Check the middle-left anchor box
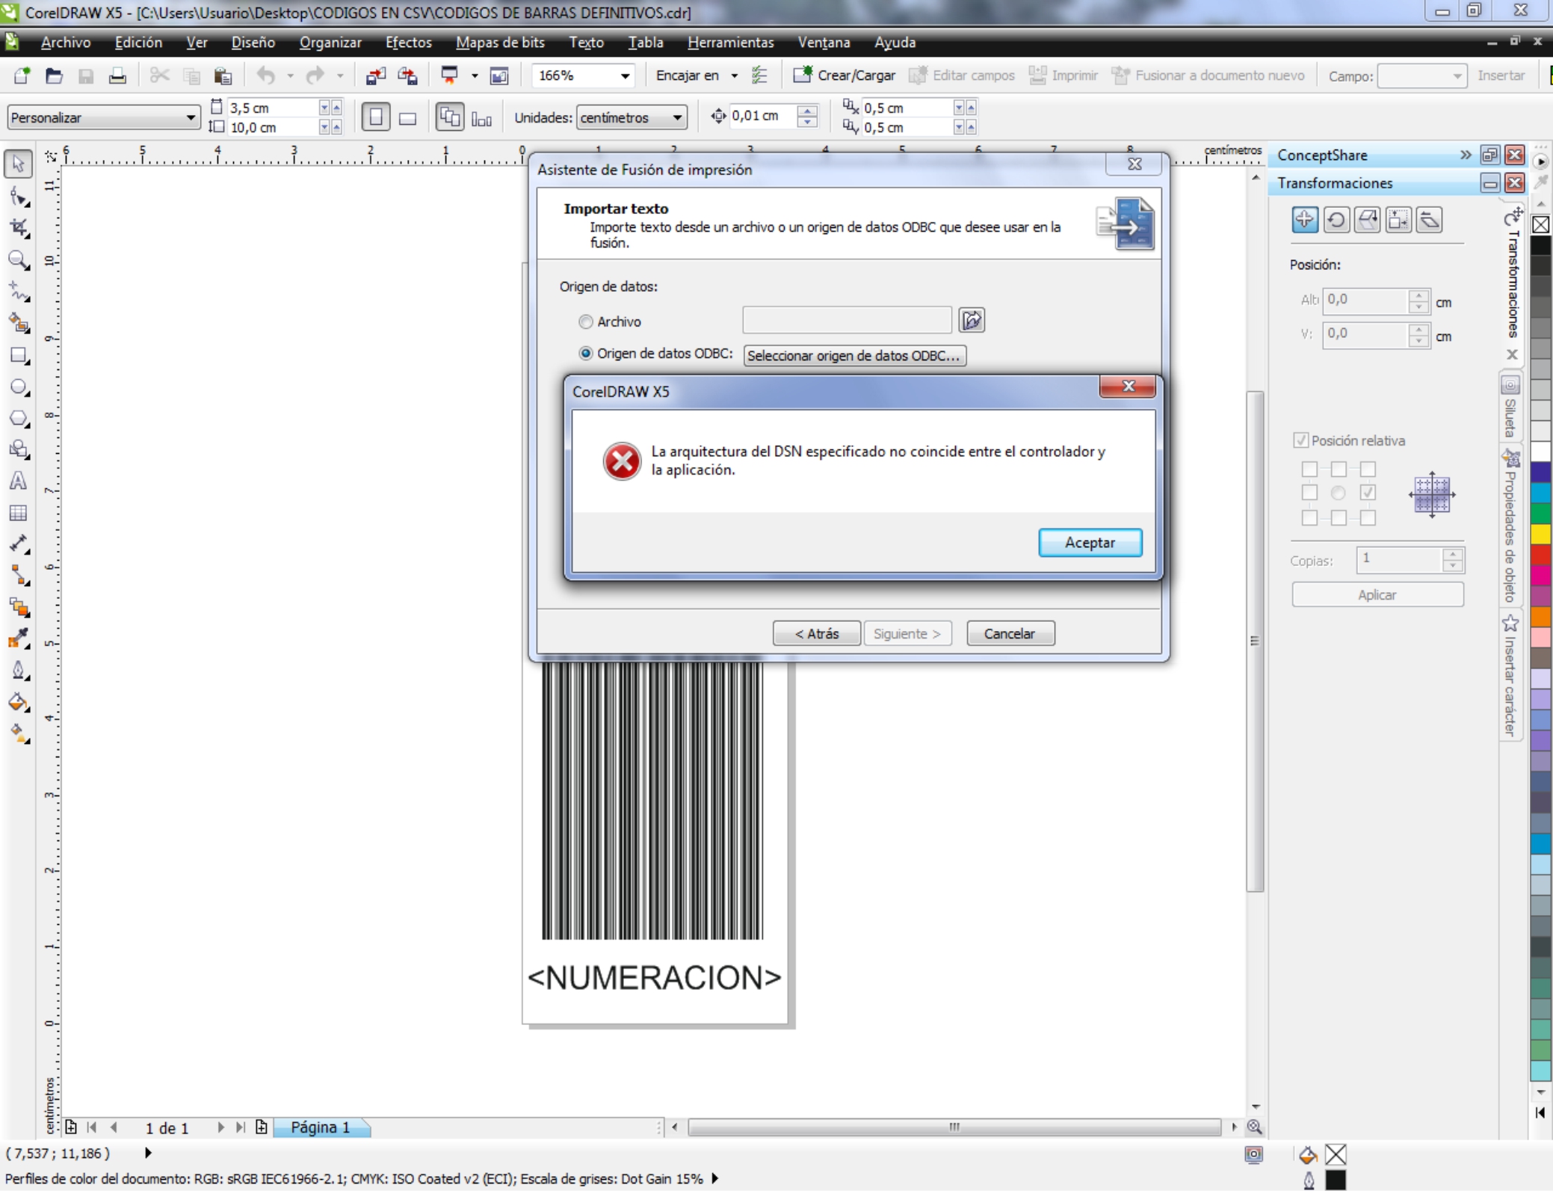1553x1191 pixels. (1309, 493)
